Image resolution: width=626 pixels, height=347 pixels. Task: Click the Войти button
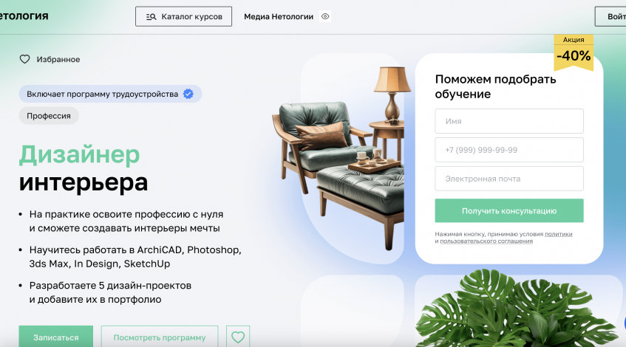point(610,16)
